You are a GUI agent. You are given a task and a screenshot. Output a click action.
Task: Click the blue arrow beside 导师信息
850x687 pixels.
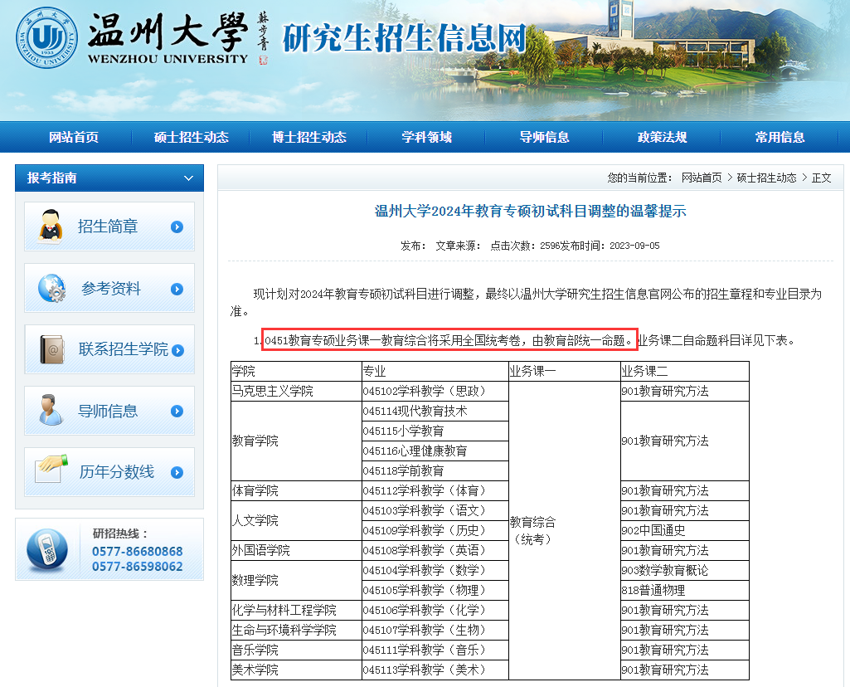177,412
